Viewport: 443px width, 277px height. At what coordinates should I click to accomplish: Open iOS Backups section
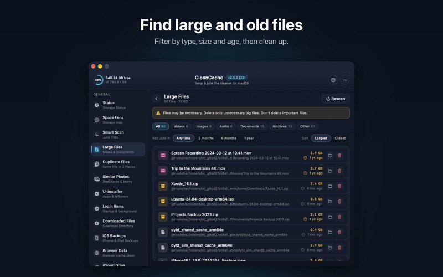click(x=118, y=238)
